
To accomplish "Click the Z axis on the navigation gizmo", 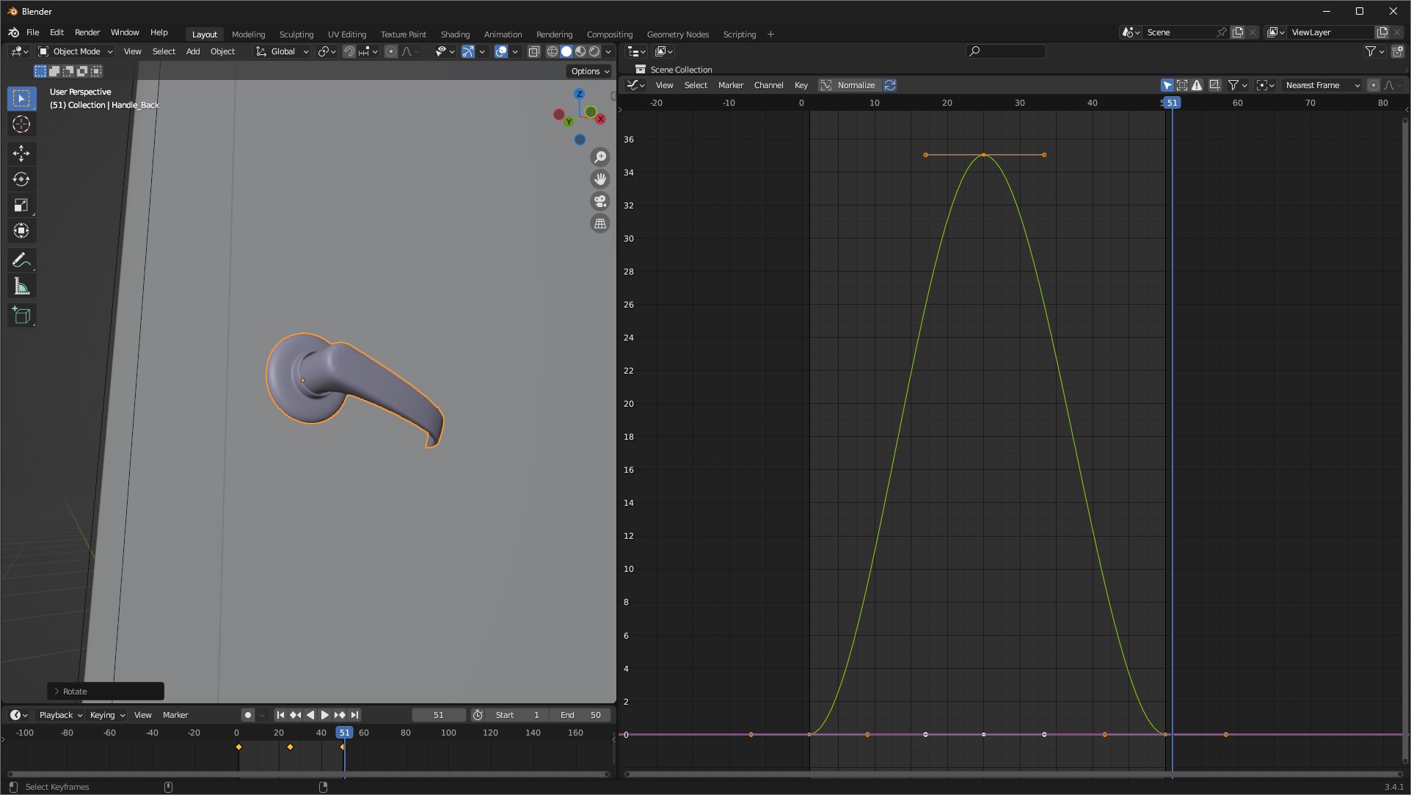I will pos(579,94).
